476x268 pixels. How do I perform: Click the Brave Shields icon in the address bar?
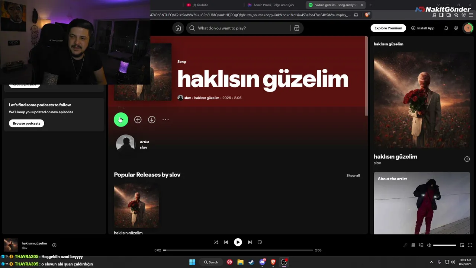[367, 15]
